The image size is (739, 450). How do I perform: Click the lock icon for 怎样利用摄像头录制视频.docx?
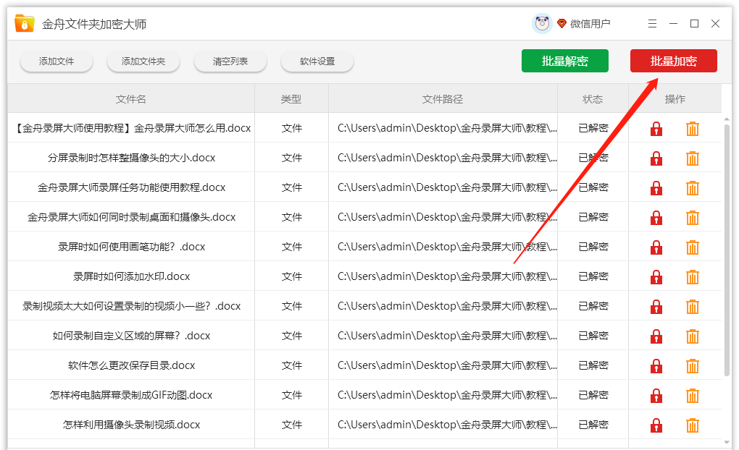click(656, 424)
